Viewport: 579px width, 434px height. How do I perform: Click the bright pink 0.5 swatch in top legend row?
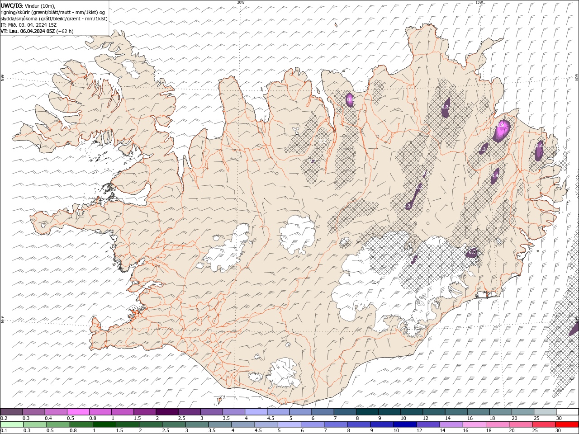coord(78,412)
